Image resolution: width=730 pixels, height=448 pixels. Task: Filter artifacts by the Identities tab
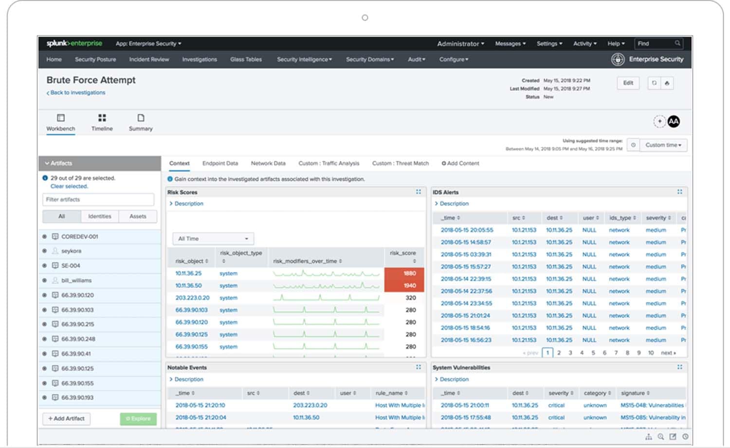point(100,216)
